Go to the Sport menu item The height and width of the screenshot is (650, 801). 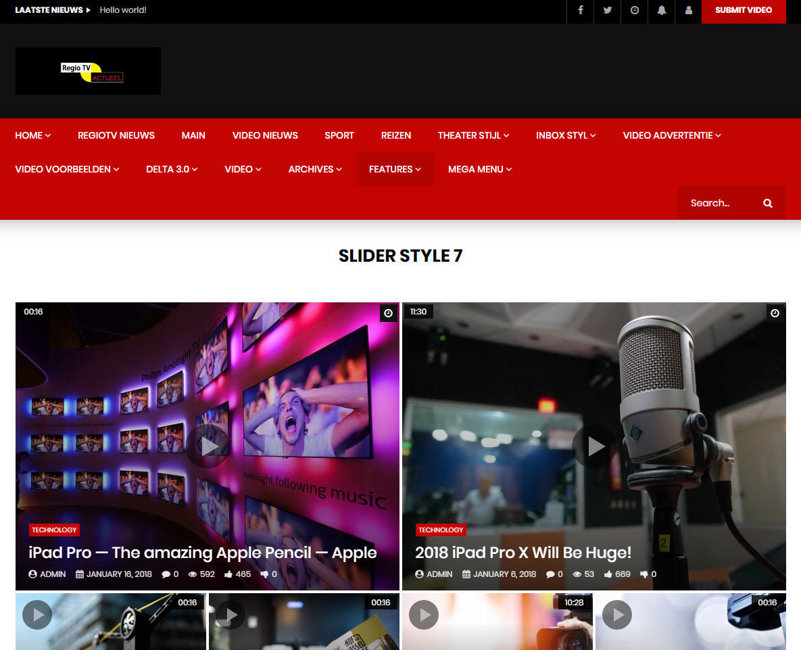(339, 135)
